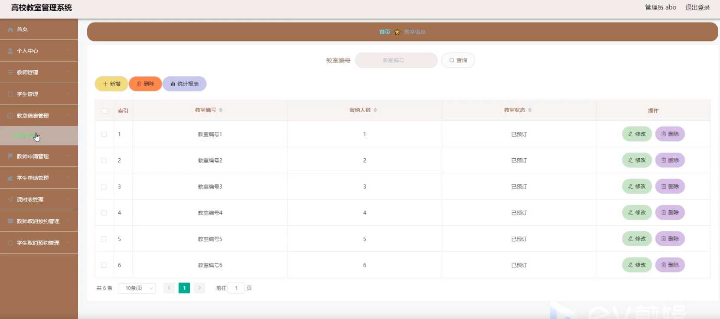Open the 10条/页 page size dropdown
720x319 pixels.
(137, 288)
